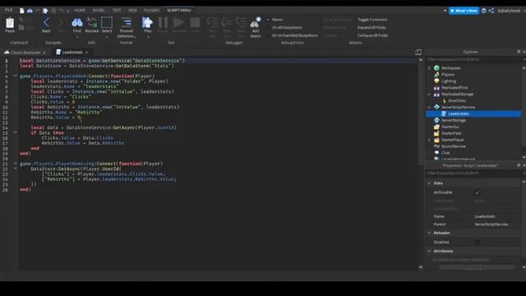
Task: Expand the Workspace tree node
Action: click(x=429, y=67)
